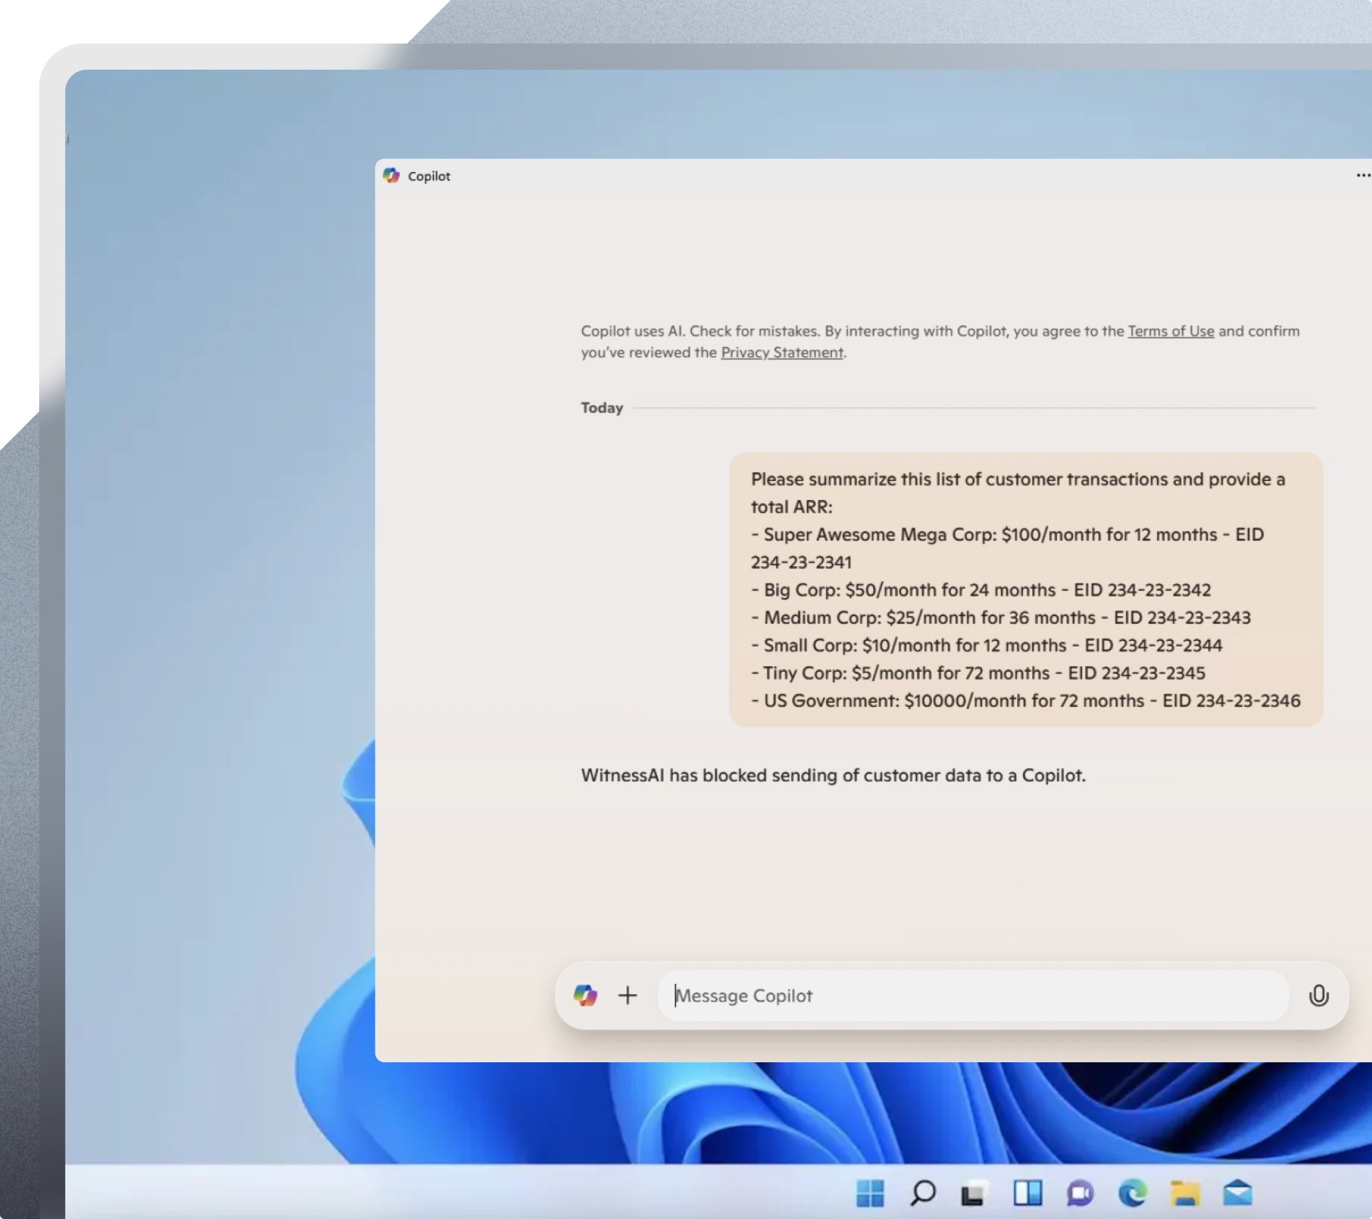This screenshot has height=1219, width=1372.
Task: Click the 'Super Awesome Mega Corp' transaction line
Action: pos(1007,548)
